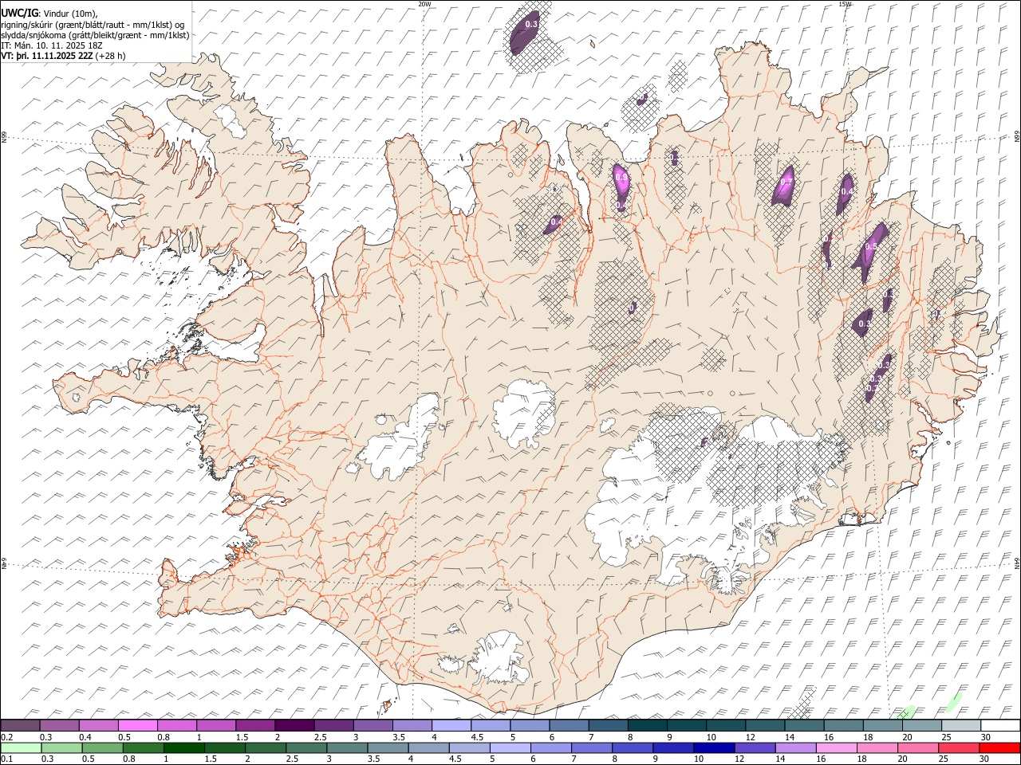
Task: Pick the darkest green 1 swatch in the lower legend row
Action: (x=183, y=748)
